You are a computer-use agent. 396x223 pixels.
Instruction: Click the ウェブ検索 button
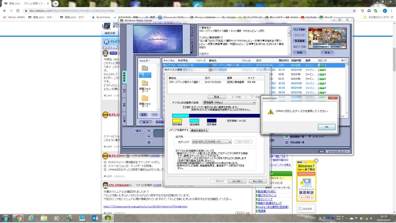coord(300,29)
